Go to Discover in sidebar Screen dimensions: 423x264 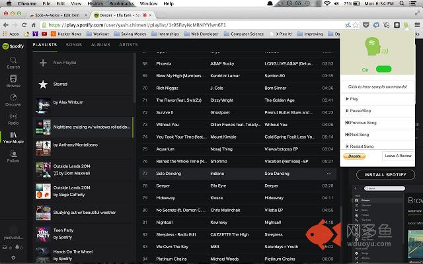click(x=13, y=100)
